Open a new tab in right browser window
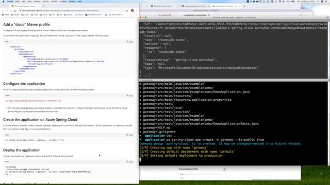 pyautogui.click(x=245, y=6)
